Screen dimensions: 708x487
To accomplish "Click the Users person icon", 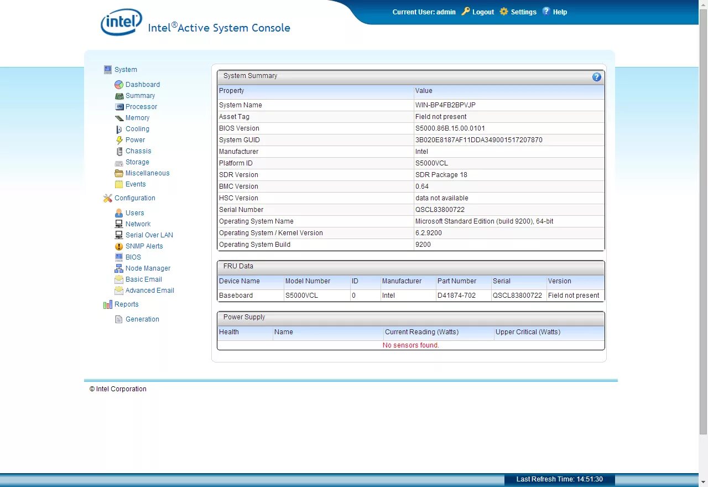I will [x=119, y=213].
